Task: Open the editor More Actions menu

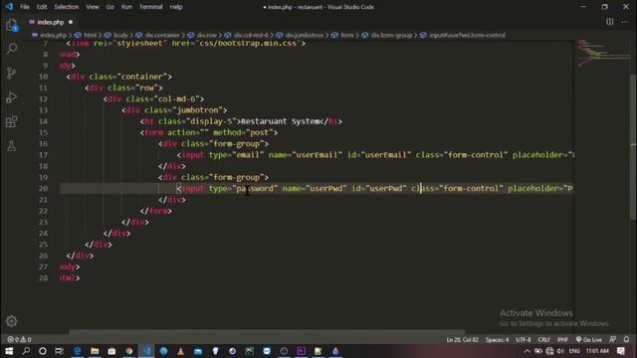Action: 624,22
